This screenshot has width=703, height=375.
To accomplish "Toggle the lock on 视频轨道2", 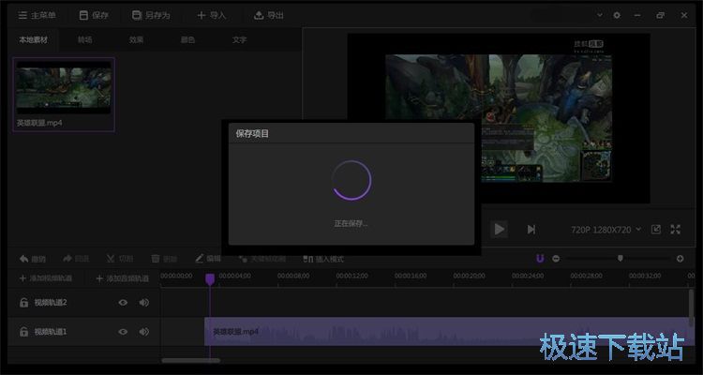I will click(23, 303).
